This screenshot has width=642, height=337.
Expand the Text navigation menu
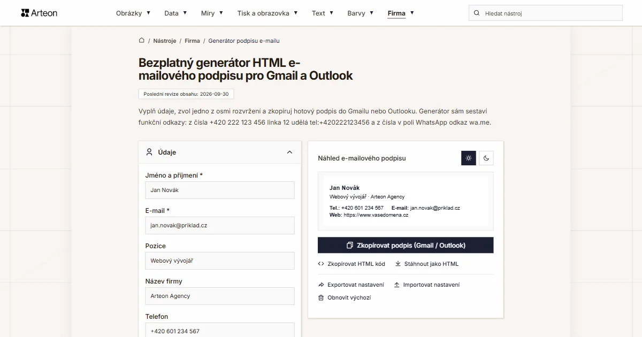323,13
